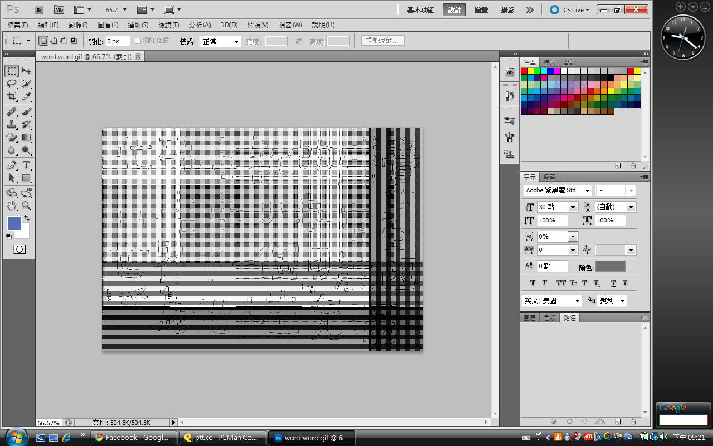
Task: Open the Arrange Documents dropdown
Action: pos(146,10)
